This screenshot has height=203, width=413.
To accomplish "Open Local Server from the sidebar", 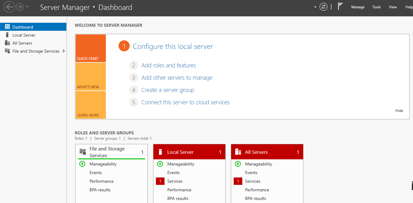I will pyautogui.click(x=23, y=35).
